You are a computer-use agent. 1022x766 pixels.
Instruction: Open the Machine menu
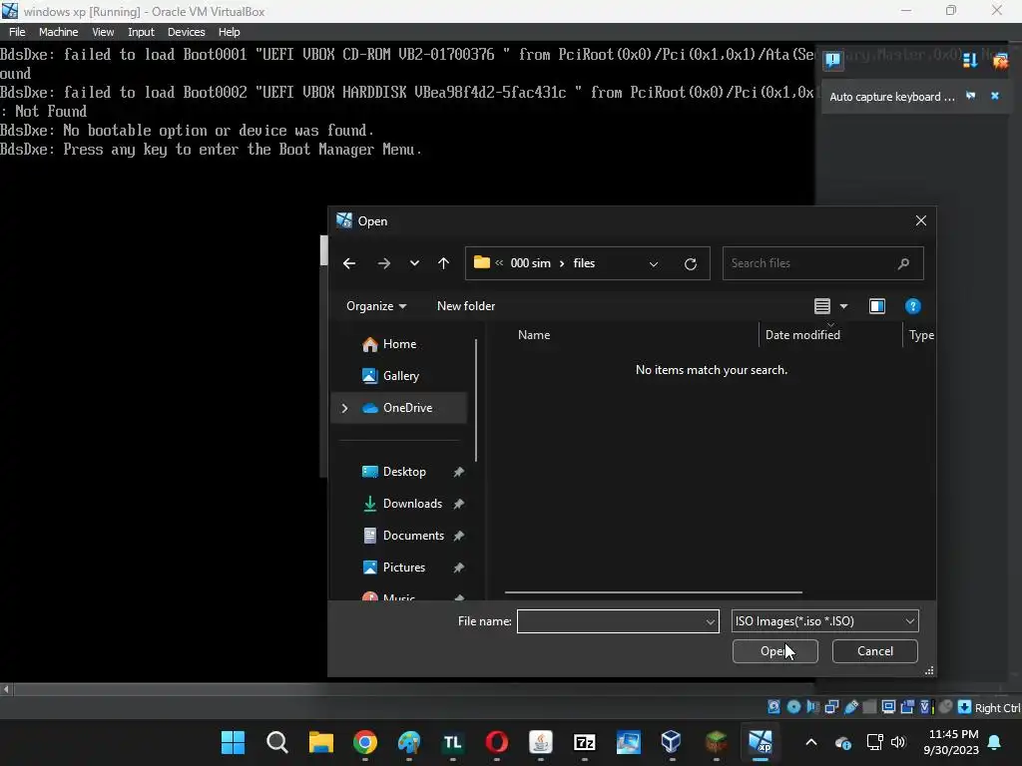pos(58,32)
